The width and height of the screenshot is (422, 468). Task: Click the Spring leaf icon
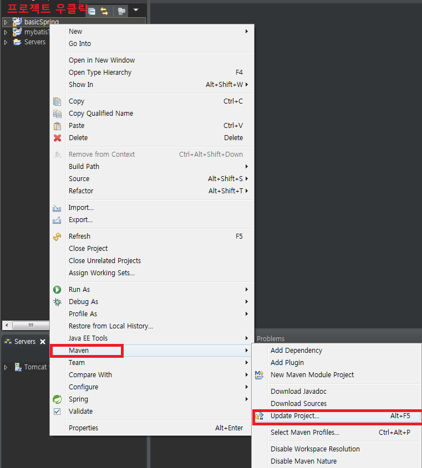(x=57, y=399)
